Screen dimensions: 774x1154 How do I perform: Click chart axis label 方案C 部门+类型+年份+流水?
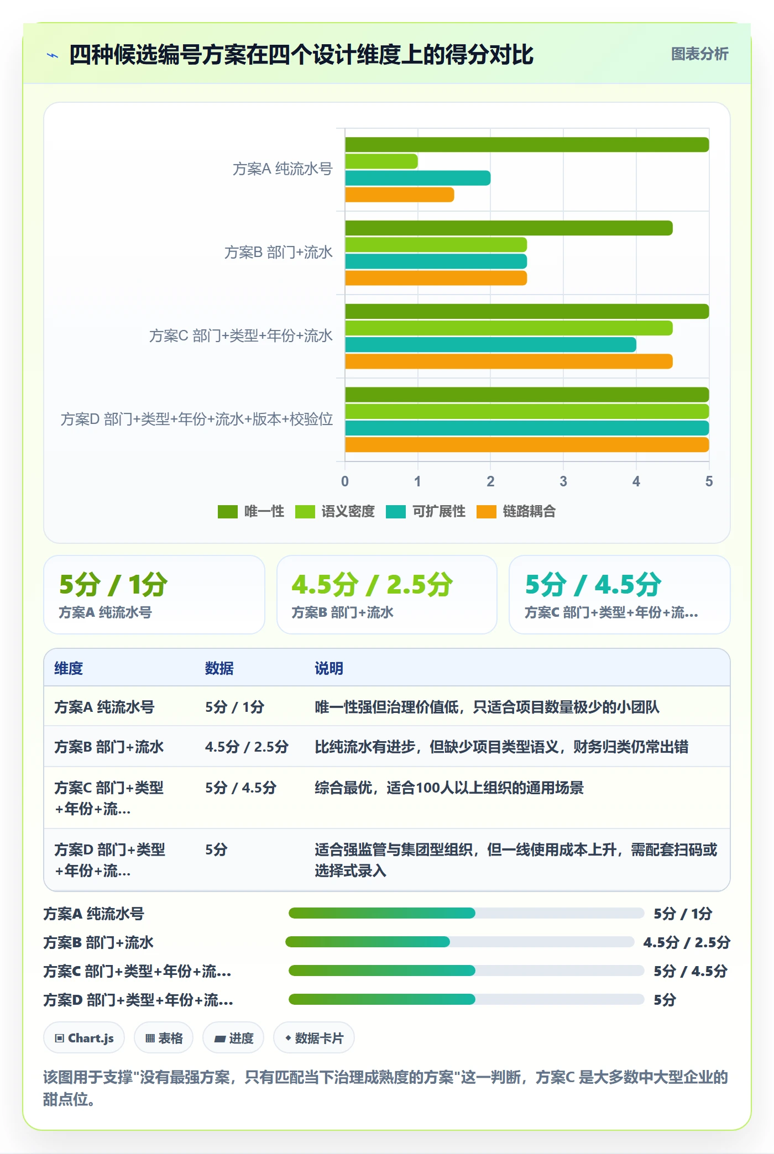[x=241, y=335]
